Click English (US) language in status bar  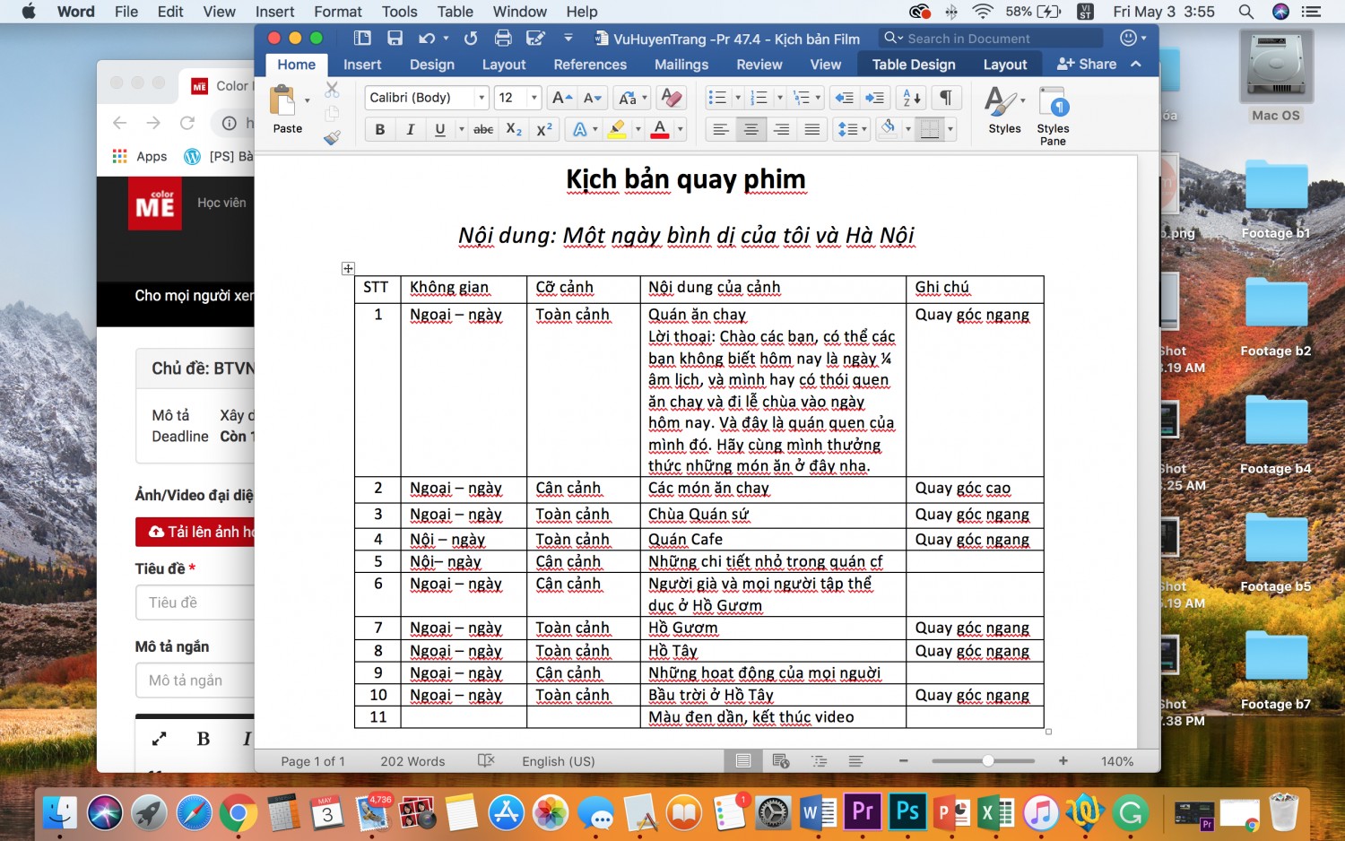point(558,761)
